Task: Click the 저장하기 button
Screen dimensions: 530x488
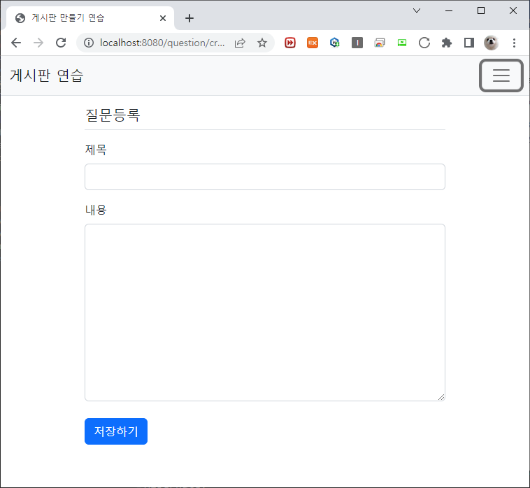Action: (x=116, y=431)
